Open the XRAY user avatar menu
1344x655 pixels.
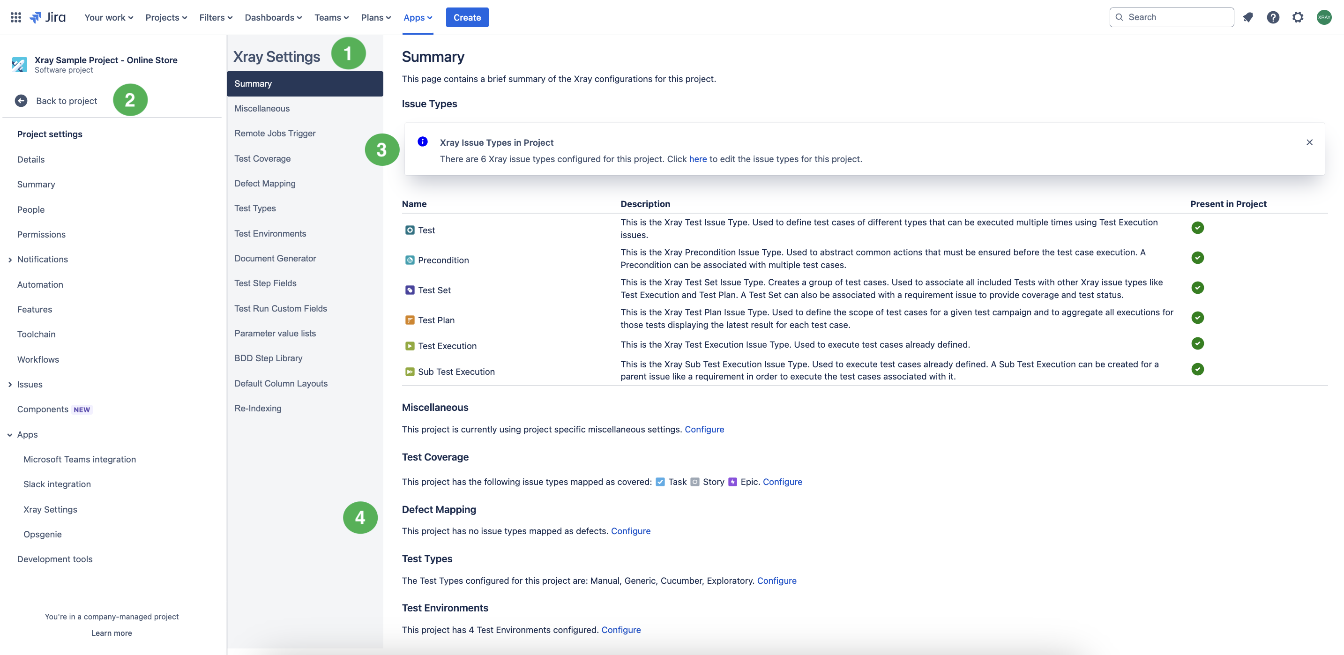pos(1324,17)
